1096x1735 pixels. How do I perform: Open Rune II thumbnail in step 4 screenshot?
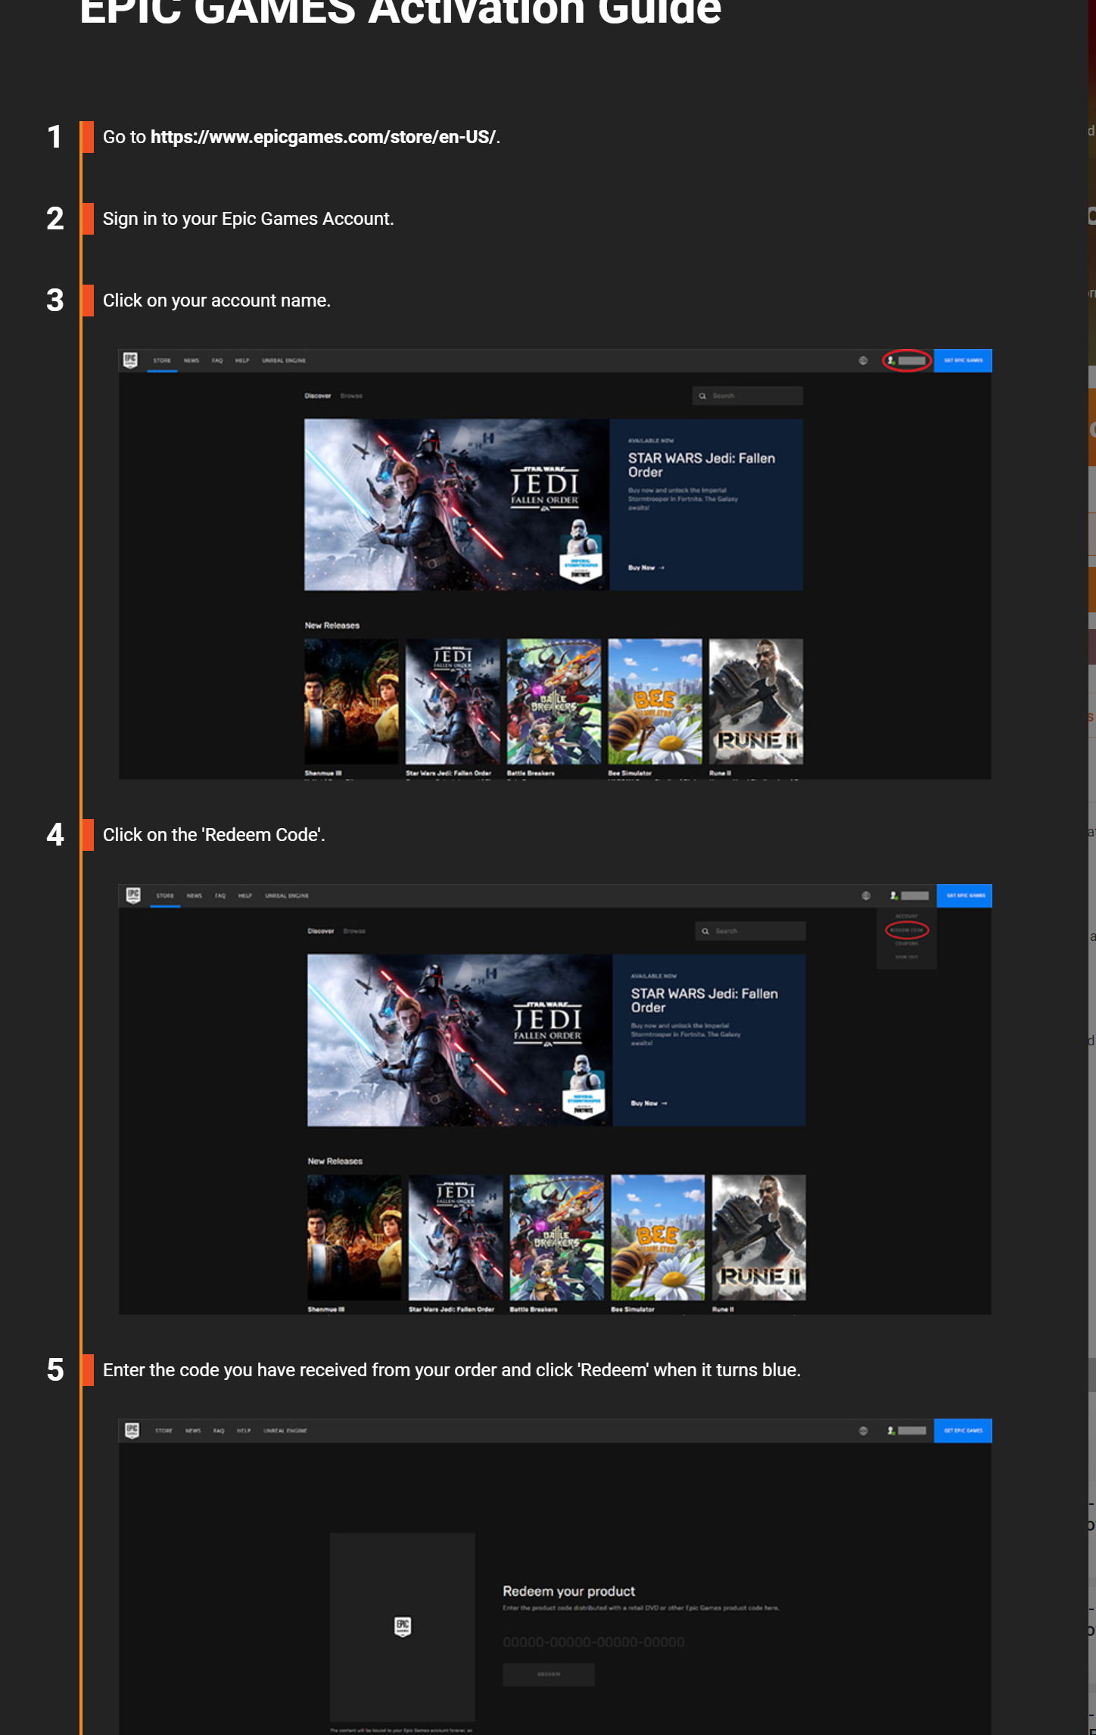click(759, 1238)
